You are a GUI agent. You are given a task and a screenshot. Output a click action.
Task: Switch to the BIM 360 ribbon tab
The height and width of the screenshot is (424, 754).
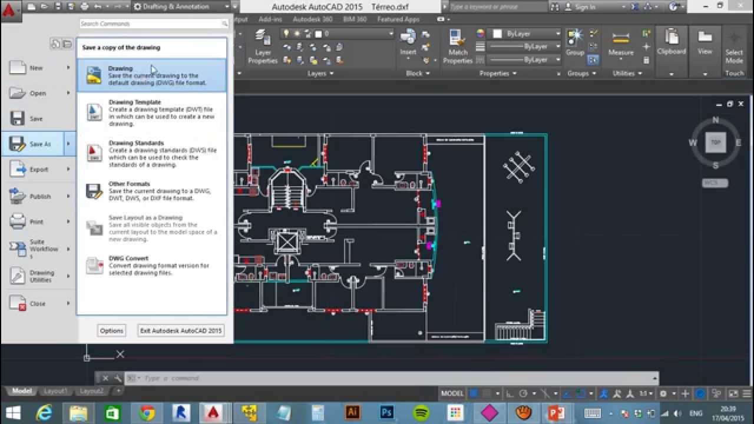[355, 19]
